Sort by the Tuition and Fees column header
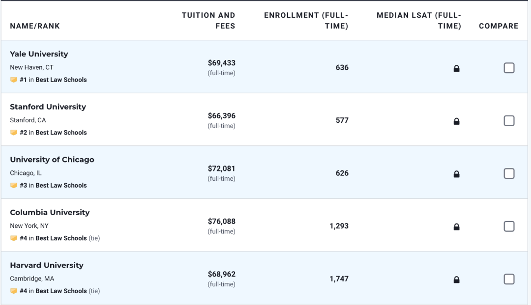 (x=208, y=21)
